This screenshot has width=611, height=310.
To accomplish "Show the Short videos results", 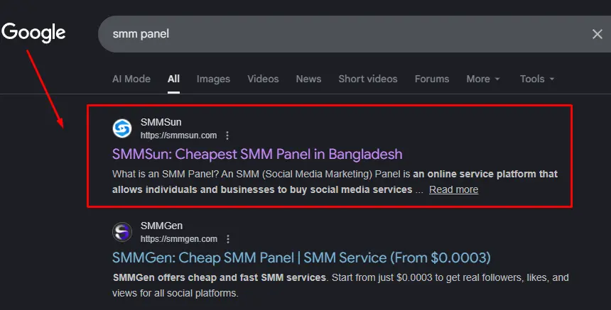I will pyautogui.click(x=368, y=79).
